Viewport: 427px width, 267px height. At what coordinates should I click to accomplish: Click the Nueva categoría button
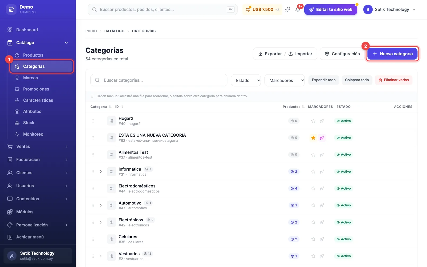(392, 54)
